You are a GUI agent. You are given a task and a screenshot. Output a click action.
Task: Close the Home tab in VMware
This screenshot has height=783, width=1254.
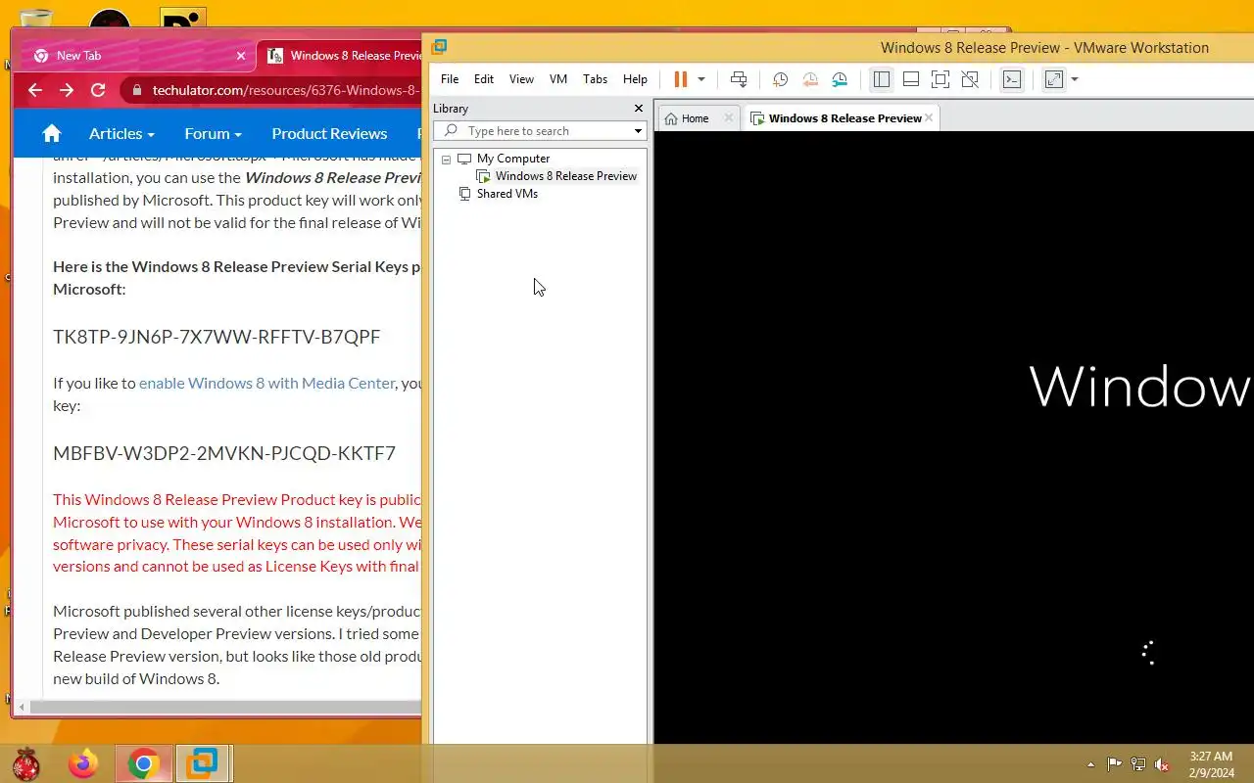(728, 118)
